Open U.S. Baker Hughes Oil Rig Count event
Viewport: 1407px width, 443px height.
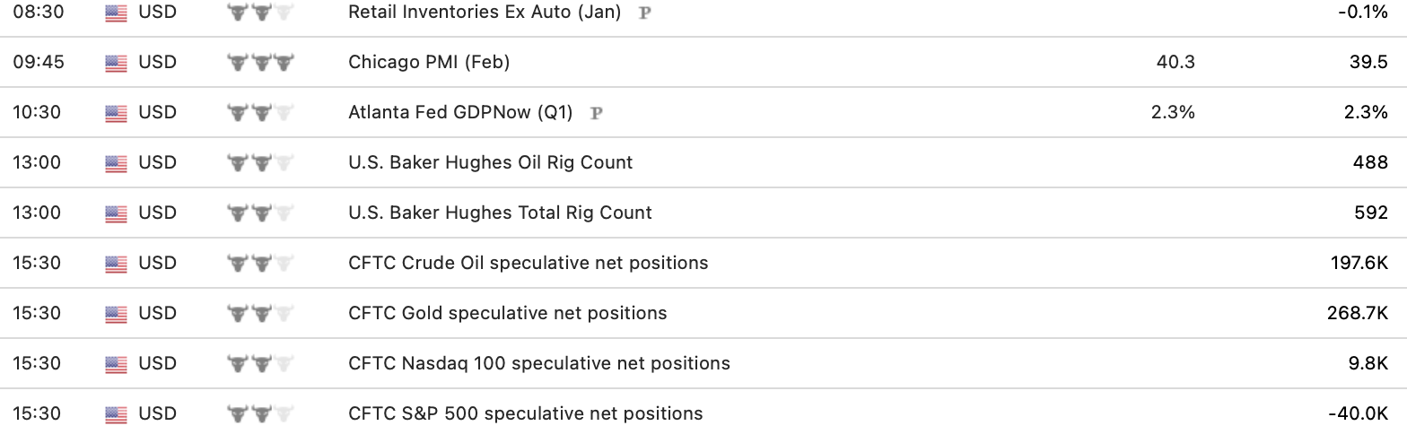pos(490,162)
